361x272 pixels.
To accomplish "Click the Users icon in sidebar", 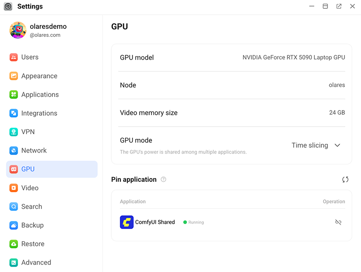I will pos(14,57).
